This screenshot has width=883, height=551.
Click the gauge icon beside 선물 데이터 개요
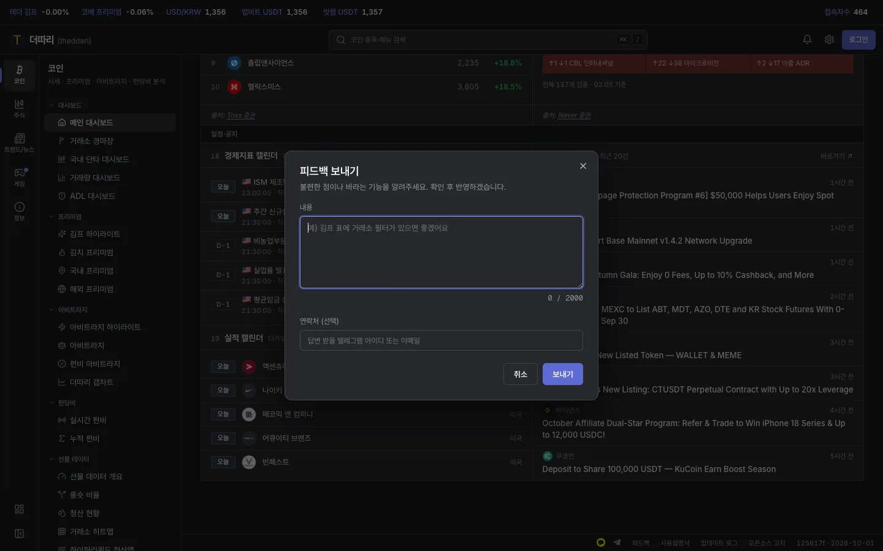pos(62,476)
